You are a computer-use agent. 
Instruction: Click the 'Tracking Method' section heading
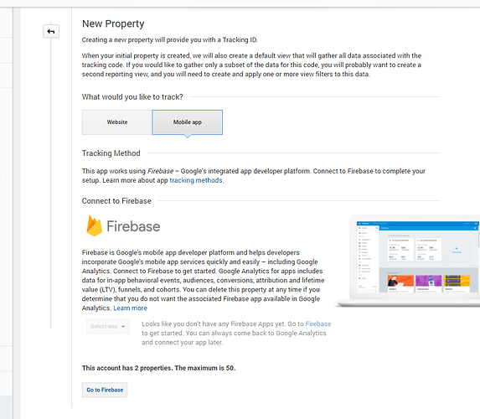coord(111,153)
